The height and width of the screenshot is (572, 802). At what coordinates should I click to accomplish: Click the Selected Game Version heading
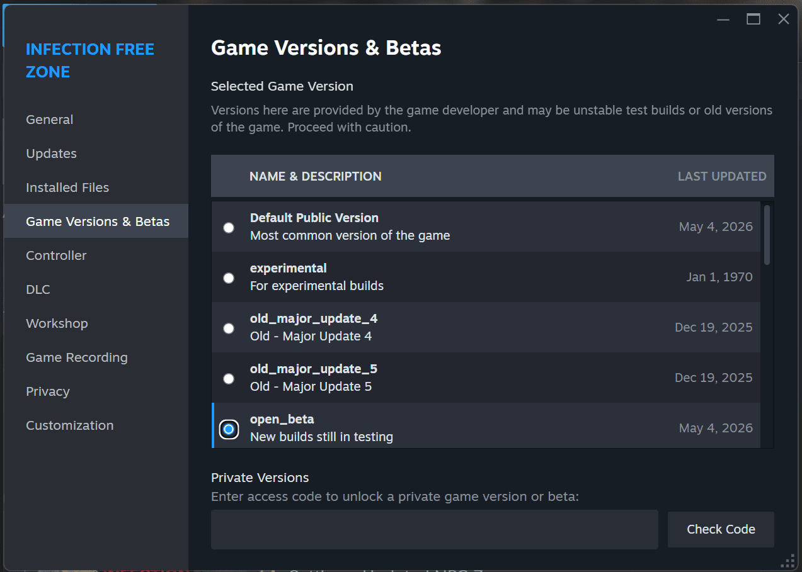click(282, 86)
